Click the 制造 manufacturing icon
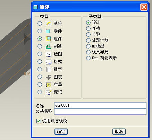The width and height of the screenshot is (152, 140). pyautogui.click(x=49, y=46)
